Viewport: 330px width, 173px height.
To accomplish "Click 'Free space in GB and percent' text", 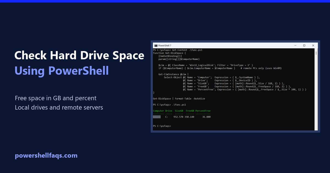I will (x=56, y=98).
